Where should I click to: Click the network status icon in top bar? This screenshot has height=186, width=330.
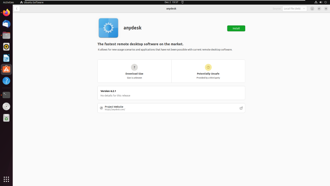[316, 2]
